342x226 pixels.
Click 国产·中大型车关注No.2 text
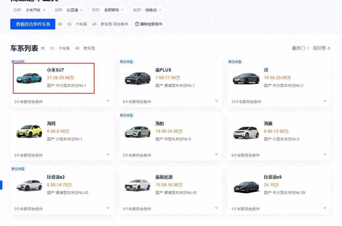click(x=284, y=85)
